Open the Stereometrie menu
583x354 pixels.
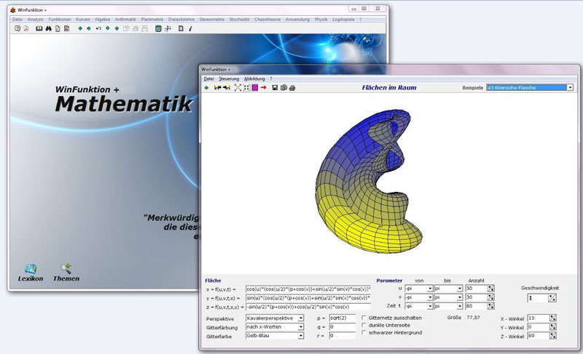211,20
